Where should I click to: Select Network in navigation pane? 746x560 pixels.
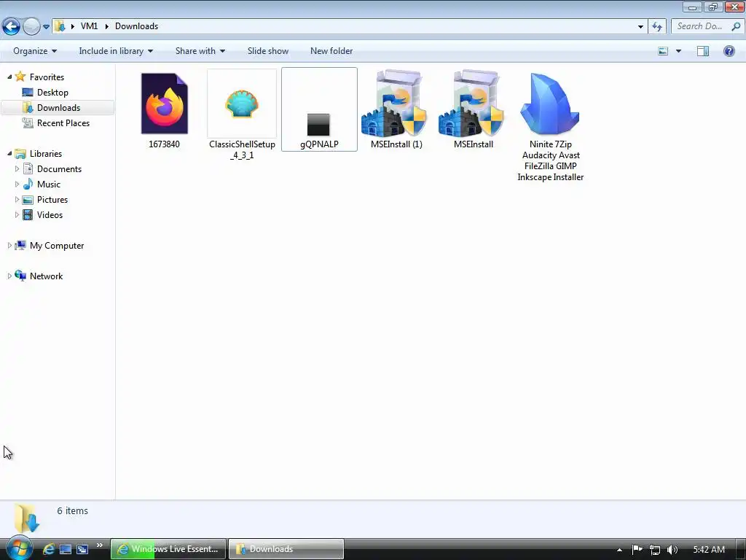coord(46,276)
